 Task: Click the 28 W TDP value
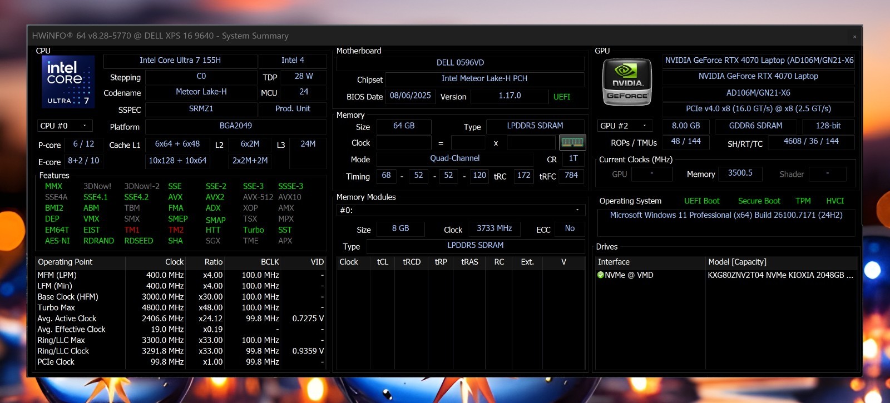(304, 76)
